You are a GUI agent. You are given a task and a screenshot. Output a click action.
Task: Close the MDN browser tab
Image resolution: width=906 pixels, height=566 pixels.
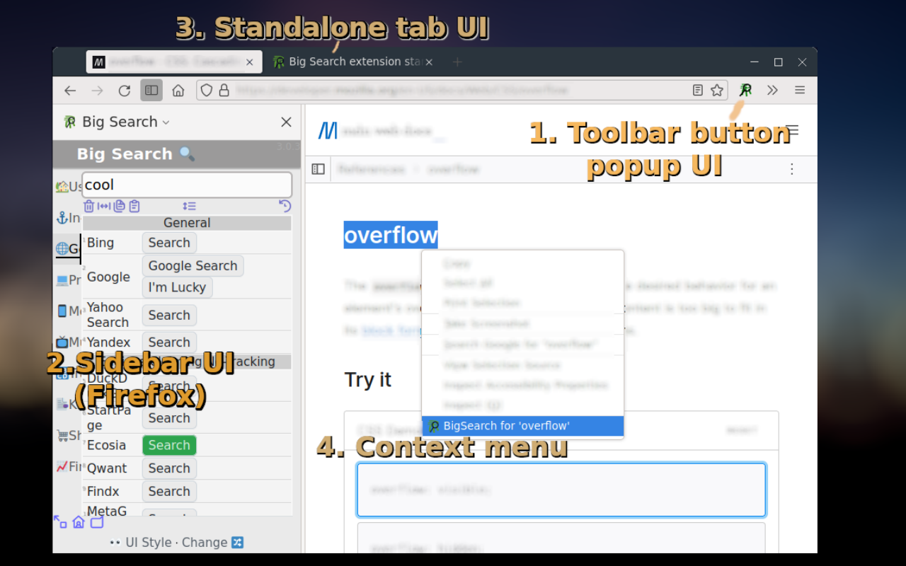(249, 62)
